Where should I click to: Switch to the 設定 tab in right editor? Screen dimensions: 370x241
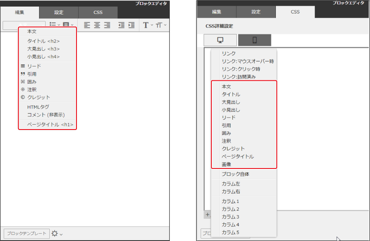point(256,12)
